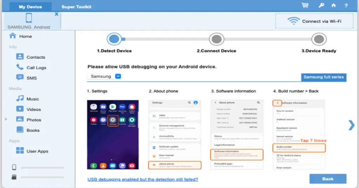Viewport: 359px width, 188px height.
Task: Open help question mark icon
Action: coord(346,6)
